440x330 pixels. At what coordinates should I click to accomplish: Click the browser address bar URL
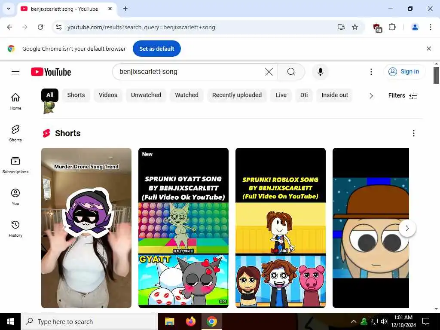point(141,27)
